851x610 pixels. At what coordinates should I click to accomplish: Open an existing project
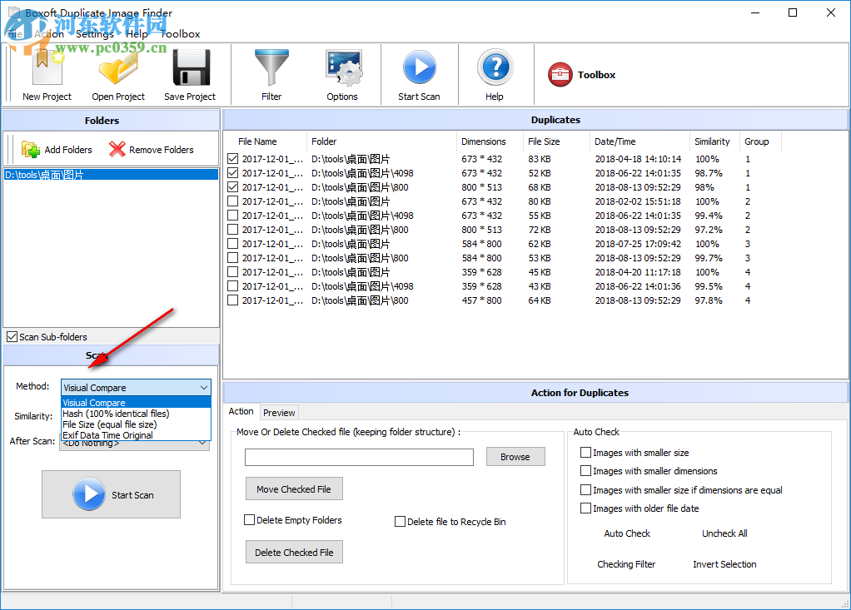click(117, 74)
